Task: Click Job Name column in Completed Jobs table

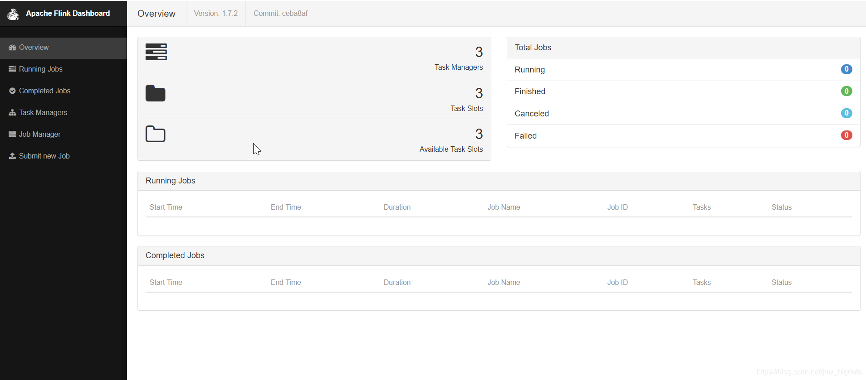Action: [x=504, y=283]
